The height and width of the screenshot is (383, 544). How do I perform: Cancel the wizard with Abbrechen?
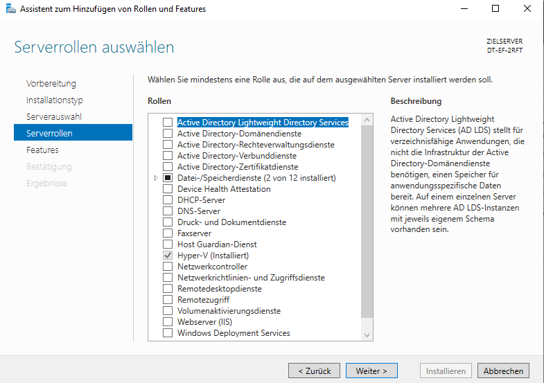pyautogui.click(x=503, y=371)
